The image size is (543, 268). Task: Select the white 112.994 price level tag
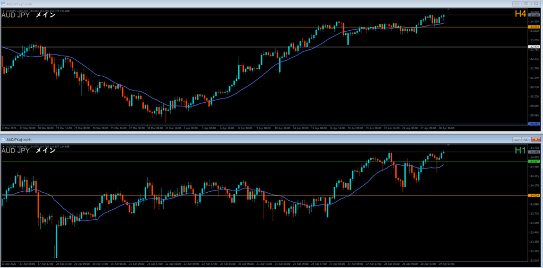(533, 47)
